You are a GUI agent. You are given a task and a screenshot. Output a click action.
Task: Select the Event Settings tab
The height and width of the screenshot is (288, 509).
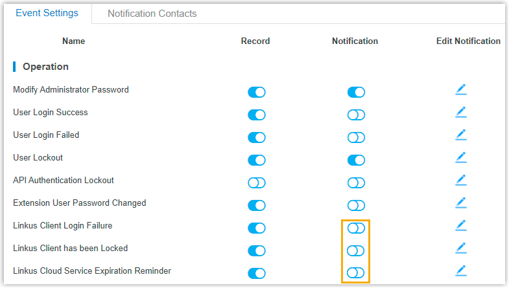pyautogui.click(x=47, y=14)
